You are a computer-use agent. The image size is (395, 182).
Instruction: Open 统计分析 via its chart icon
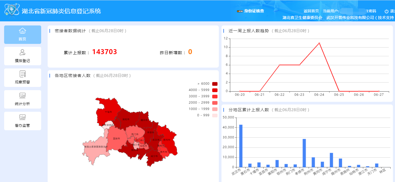(22, 96)
